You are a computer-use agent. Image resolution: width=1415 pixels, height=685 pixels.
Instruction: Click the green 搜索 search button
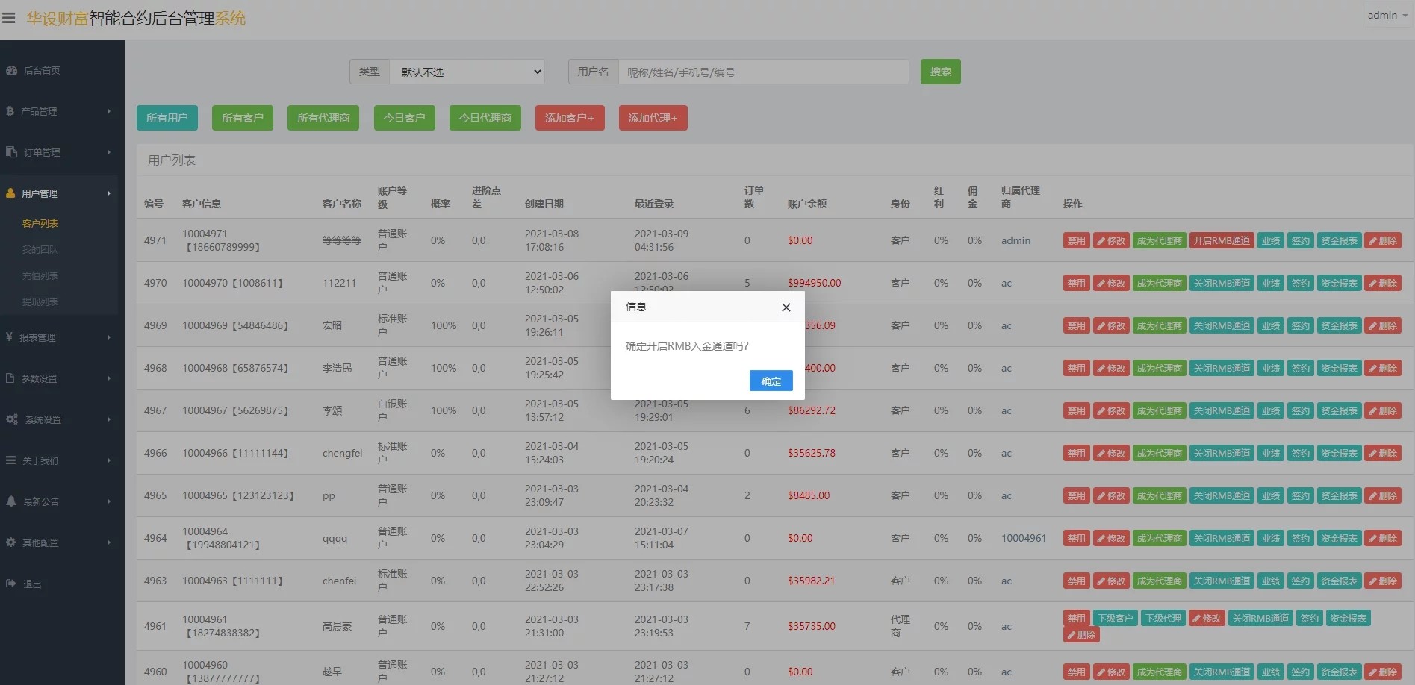coord(940,72)
